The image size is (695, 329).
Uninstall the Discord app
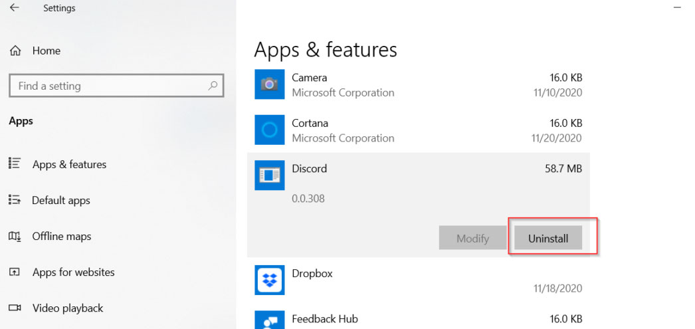click(x=548, y=238)
